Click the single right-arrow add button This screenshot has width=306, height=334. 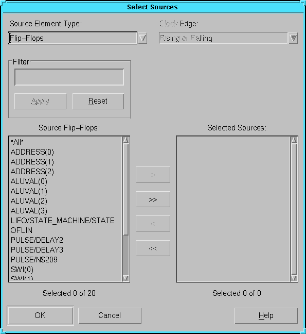[153, 175]
